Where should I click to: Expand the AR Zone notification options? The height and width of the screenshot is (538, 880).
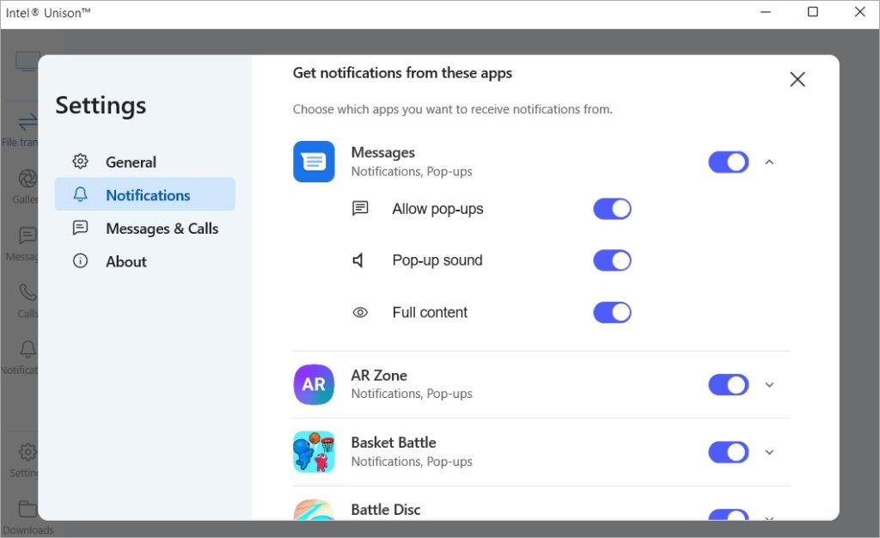click(769, 384)
